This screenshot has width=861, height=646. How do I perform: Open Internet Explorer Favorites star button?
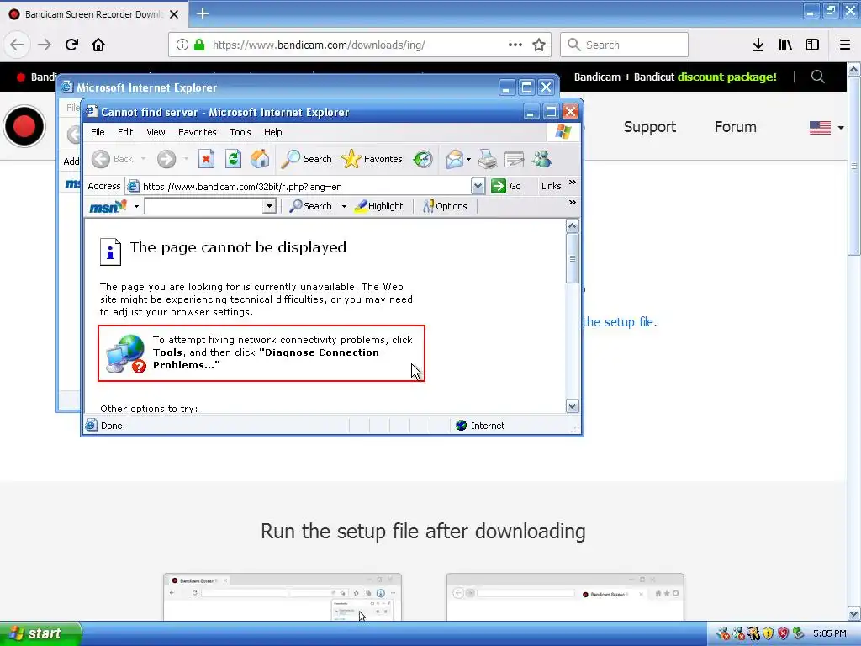click(x=372, y=159)
